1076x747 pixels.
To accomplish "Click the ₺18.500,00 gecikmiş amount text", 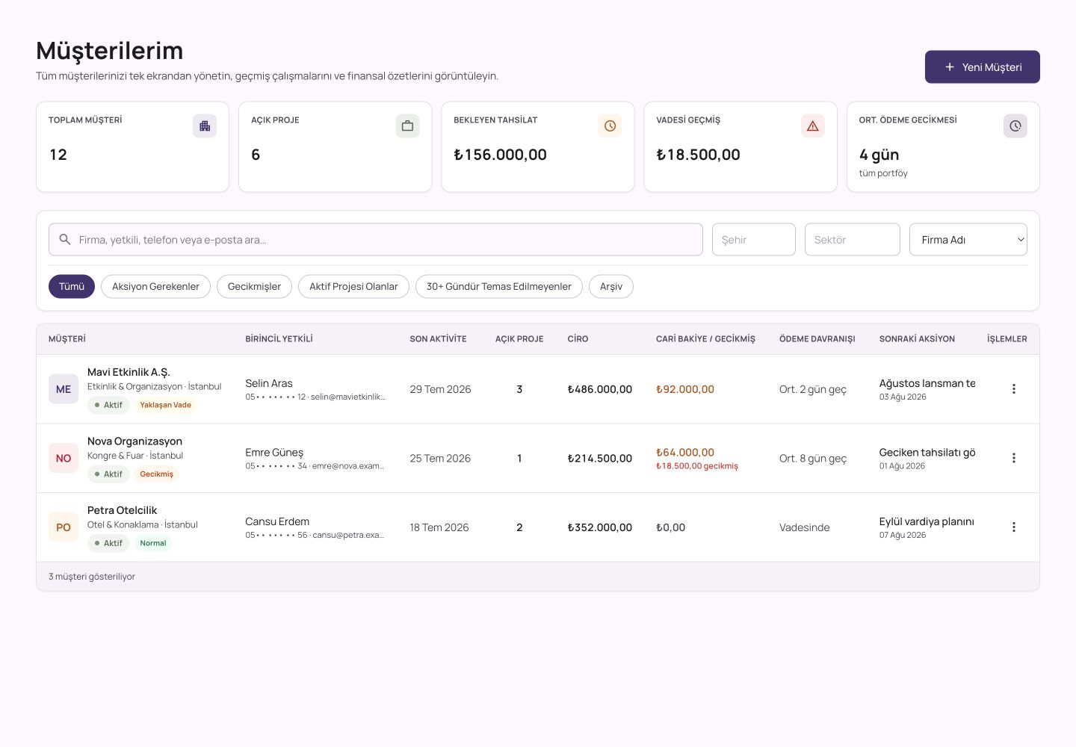I will pos(697,466).
